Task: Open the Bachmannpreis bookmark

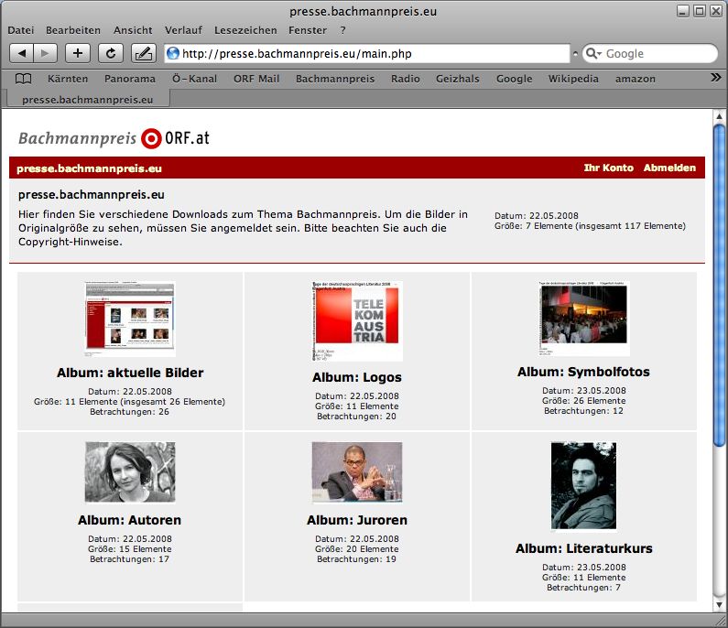Action: point(335,79)
